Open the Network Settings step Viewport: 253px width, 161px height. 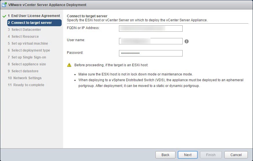point(25,78)
